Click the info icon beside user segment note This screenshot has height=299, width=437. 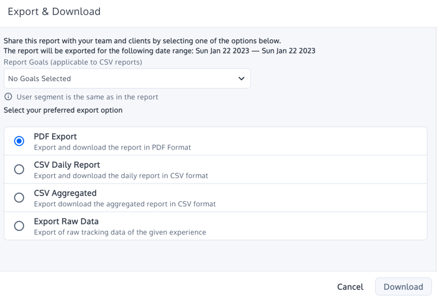click(8, 97)
